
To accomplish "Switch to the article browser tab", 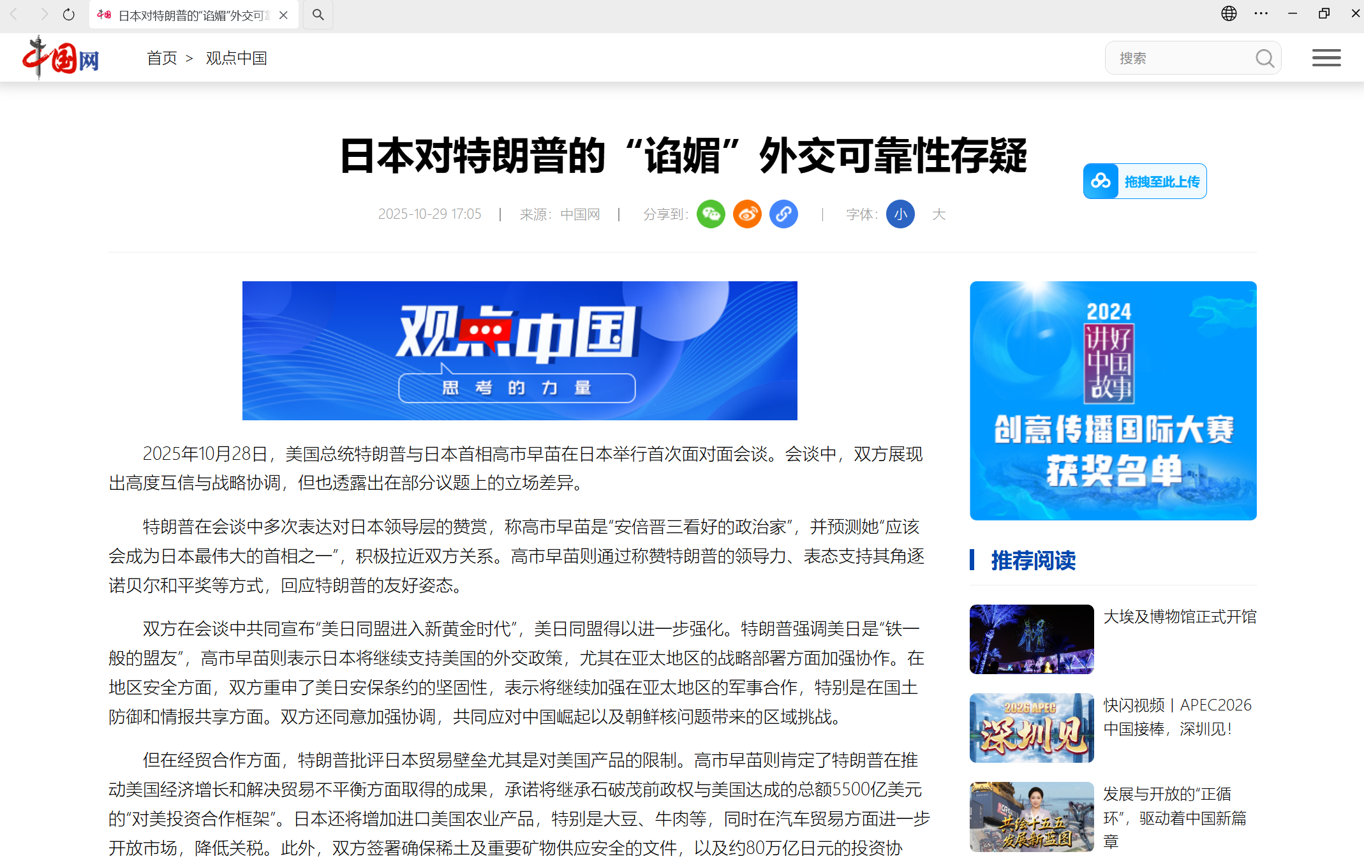I will (x=191, y=15).
